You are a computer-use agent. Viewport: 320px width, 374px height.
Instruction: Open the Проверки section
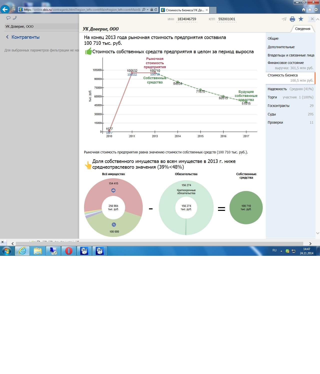[290, 122]
